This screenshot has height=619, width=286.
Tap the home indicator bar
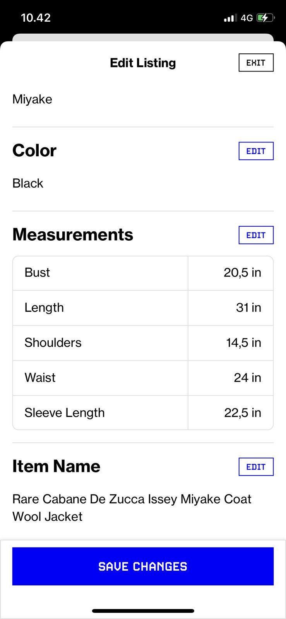coord(143,611)
